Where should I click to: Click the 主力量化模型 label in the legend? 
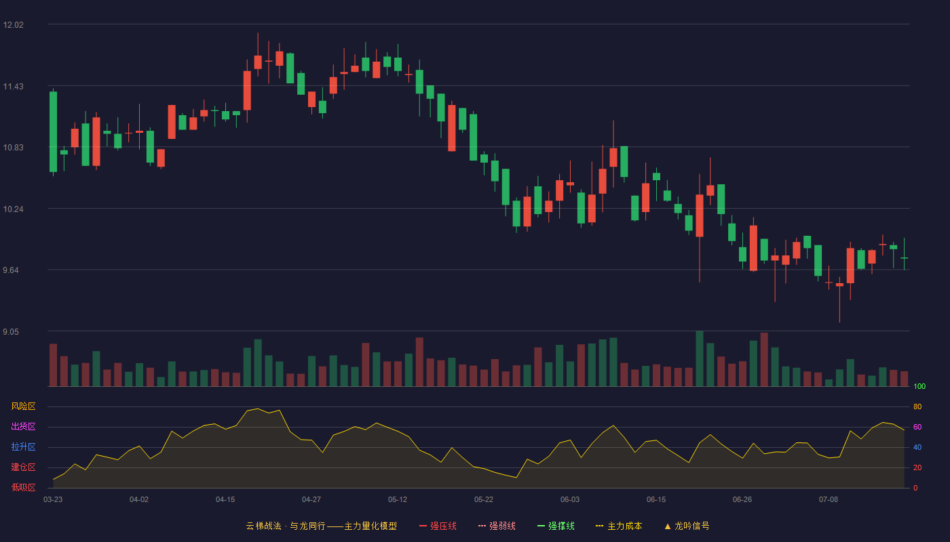(x=370, y=526)
